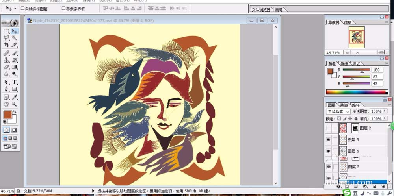Select the Pen tool
The height and width of the screenshot is (196, 394).
[x=6, y=89]
